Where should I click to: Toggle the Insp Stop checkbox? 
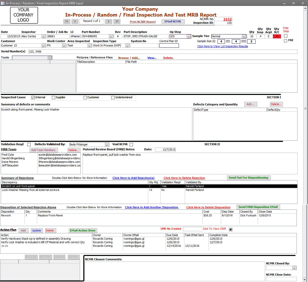286,36
